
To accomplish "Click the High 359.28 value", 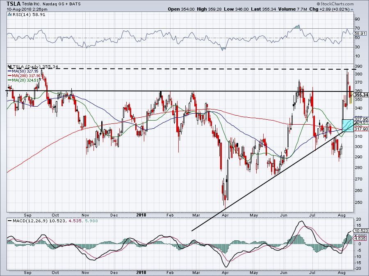I will pos(209,9).
